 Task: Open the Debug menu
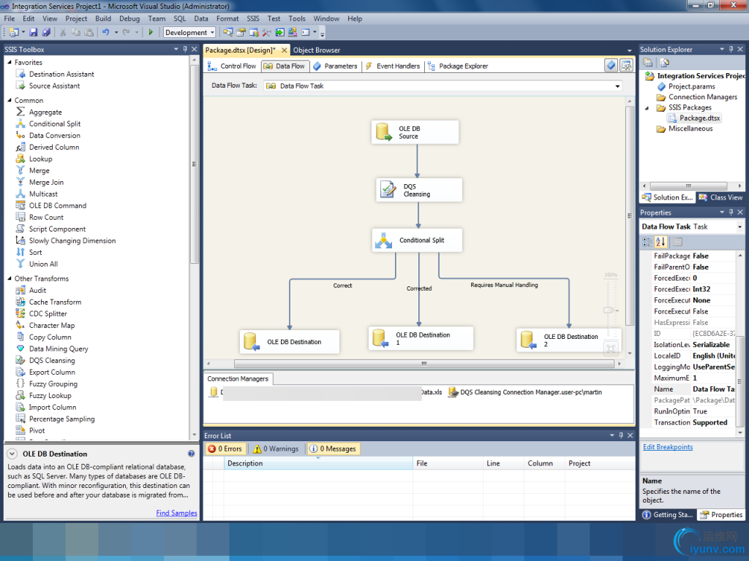click(129, 18)
